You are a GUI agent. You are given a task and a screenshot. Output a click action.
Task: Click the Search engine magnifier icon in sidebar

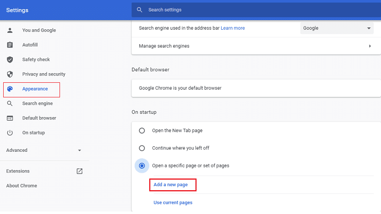(10, 104)
